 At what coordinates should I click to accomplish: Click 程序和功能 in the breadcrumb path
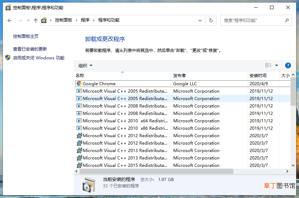click(x=109, y=20)
